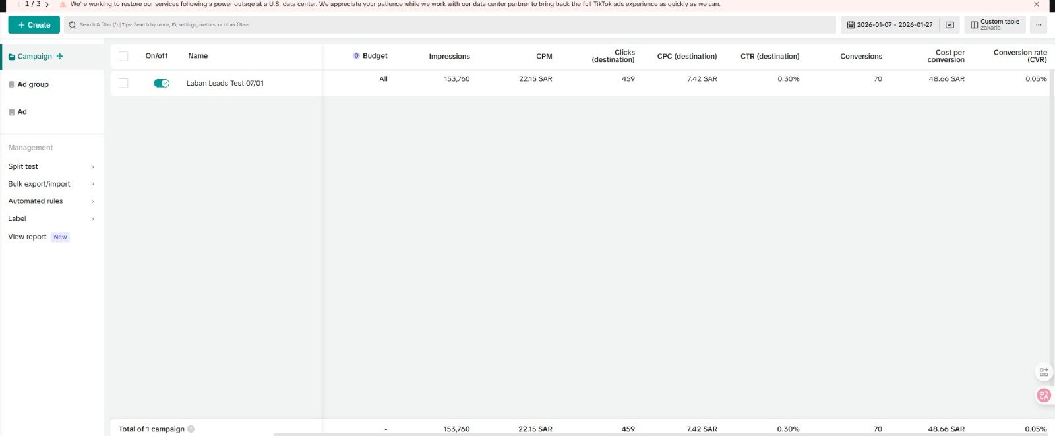Go to next announcement with right arrow
This screenshot has height=436, width=1055.
click(x=47, y=4)
